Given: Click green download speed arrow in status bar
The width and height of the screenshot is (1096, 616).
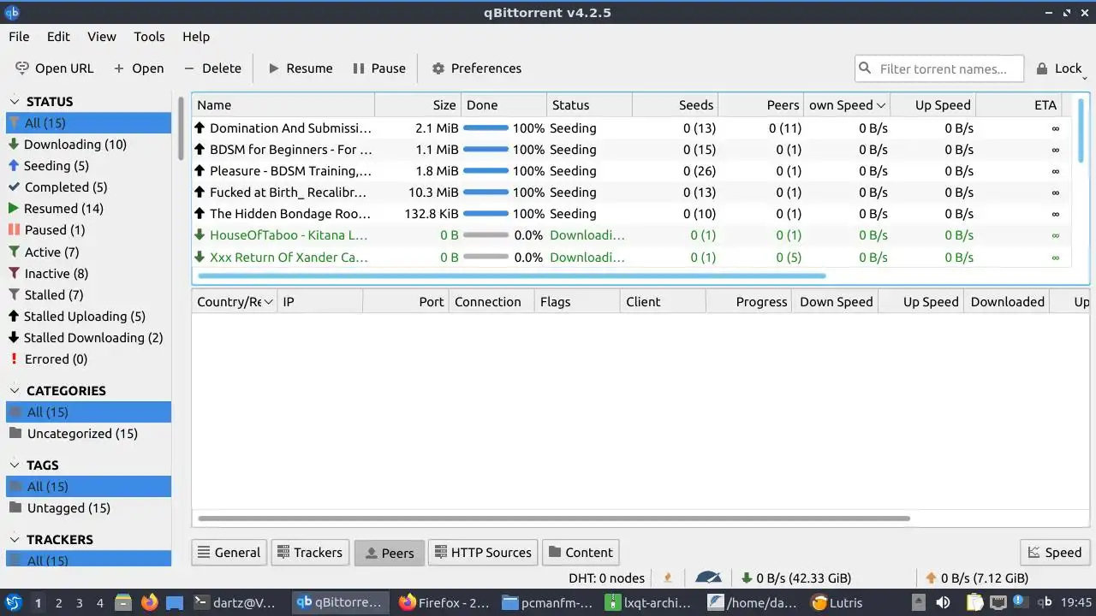Looking at the screenshot, I should [x=747, y=578].
